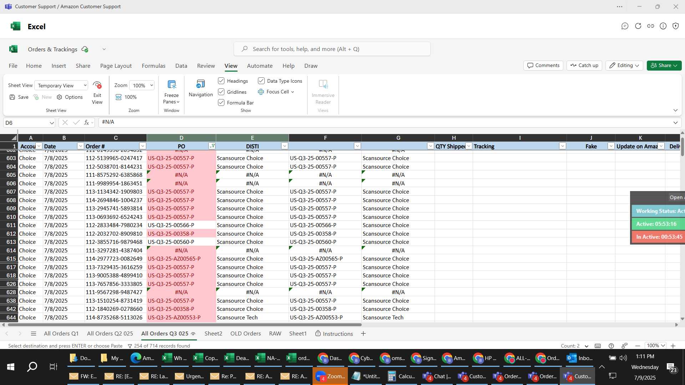
Task: Click the Comments button
Action: (x=543, y=66)
